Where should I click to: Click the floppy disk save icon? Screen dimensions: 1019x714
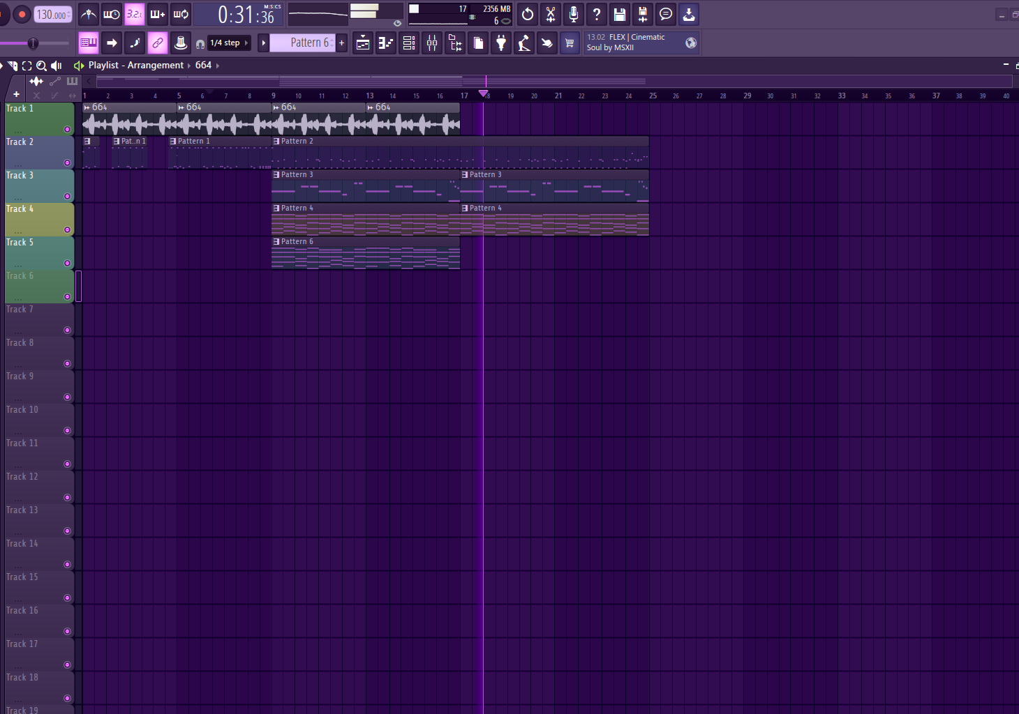(x=619, y=14)
